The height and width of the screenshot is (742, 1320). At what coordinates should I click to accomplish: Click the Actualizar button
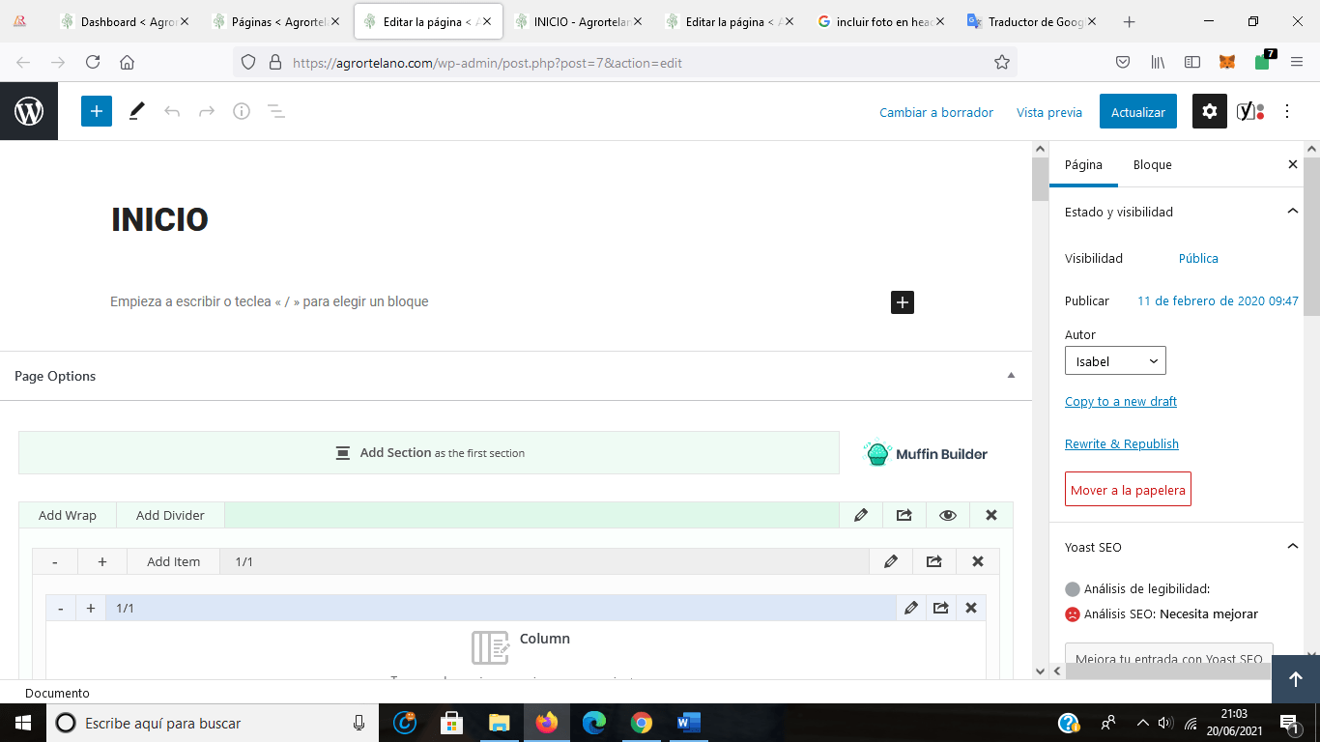(1138, 112)
